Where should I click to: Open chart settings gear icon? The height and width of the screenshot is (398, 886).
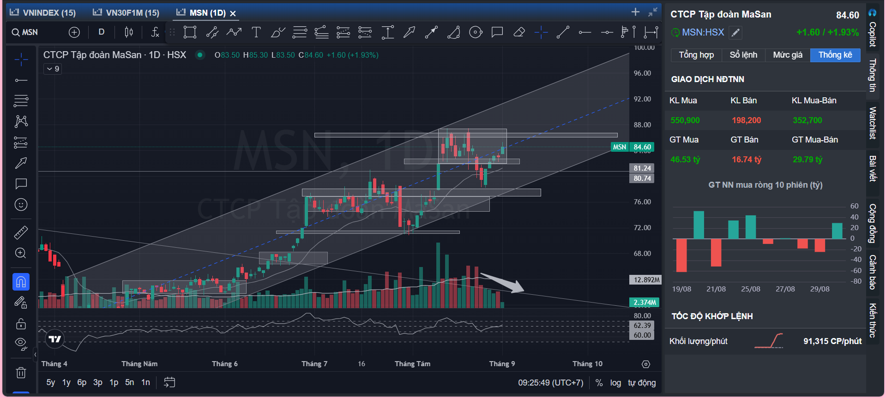pos(646,364)
